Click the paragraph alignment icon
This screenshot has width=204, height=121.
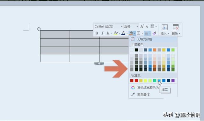coord(146,33)
